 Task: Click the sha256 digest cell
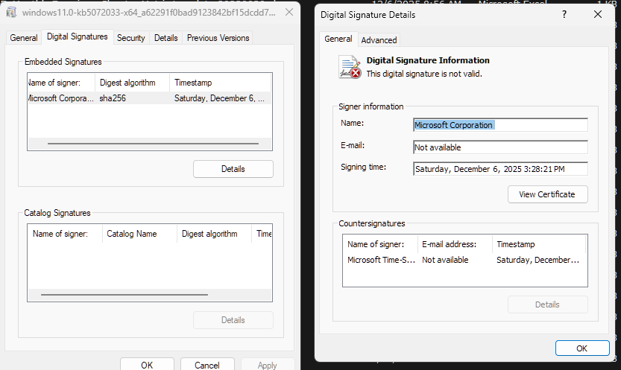point(113,98)
